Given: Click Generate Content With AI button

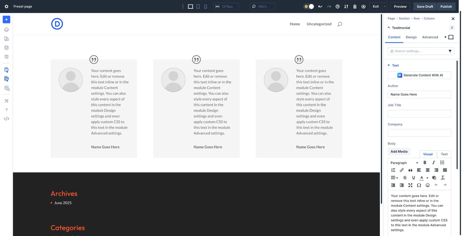Looking at the screenshot, I should (x=419, y=75).
